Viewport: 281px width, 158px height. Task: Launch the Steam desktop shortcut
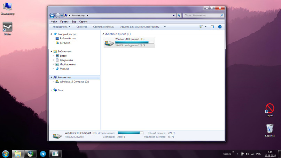7,29
